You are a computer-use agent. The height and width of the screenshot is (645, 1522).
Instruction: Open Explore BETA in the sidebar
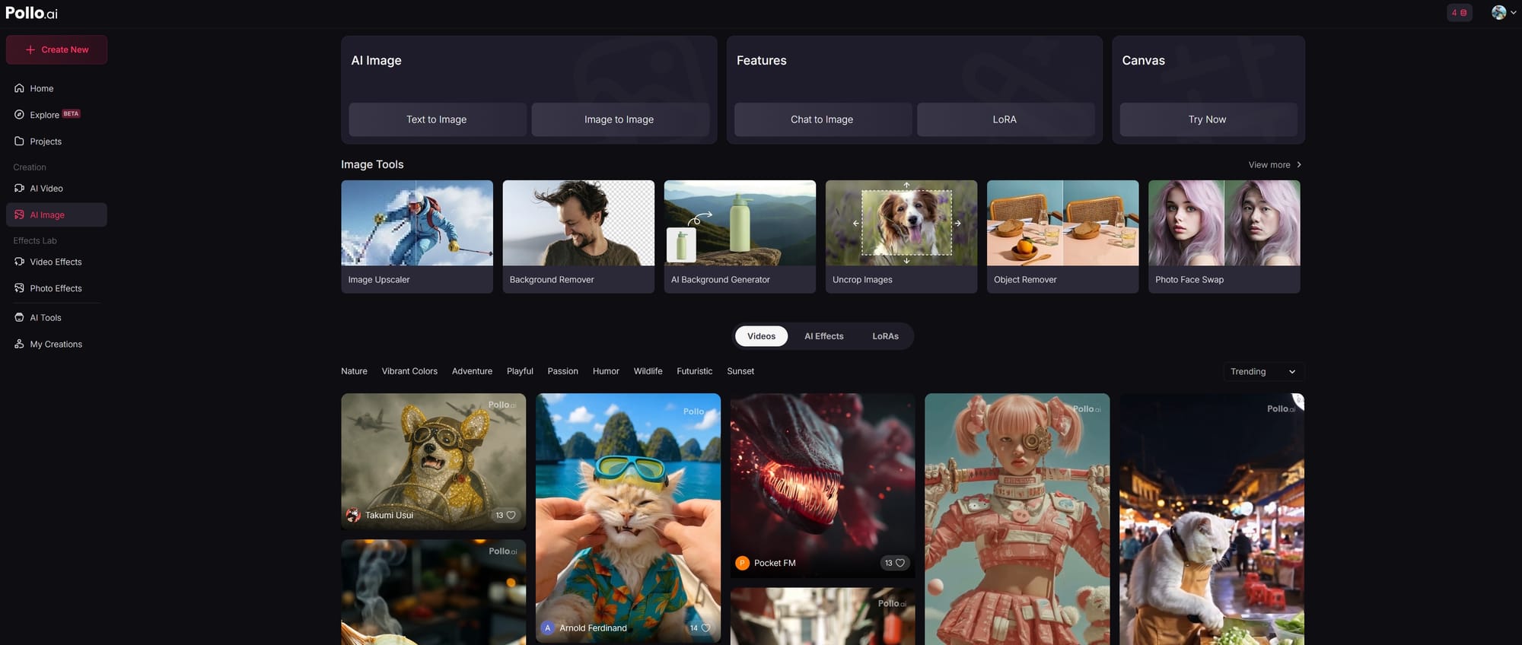pos(56,115)
